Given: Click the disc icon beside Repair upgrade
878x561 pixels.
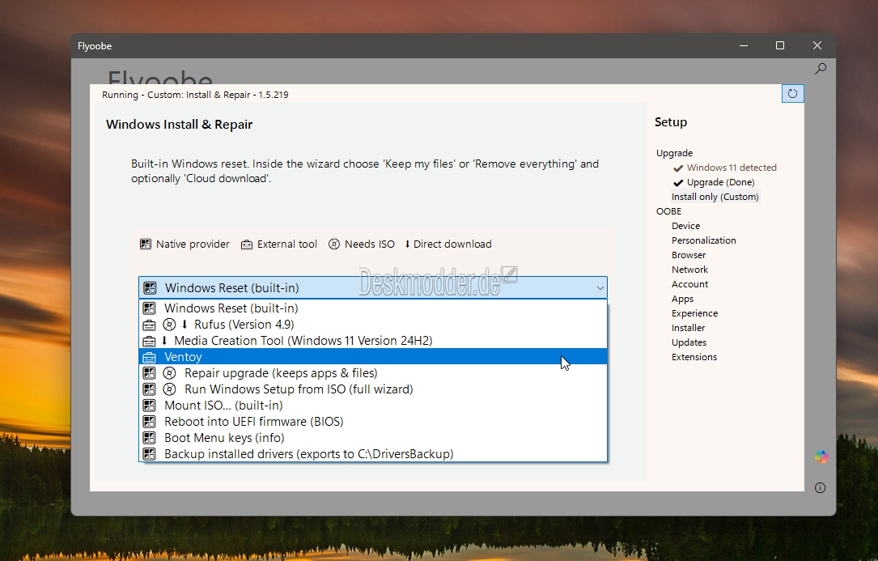Looking at the screenshot, I should 169,373.
